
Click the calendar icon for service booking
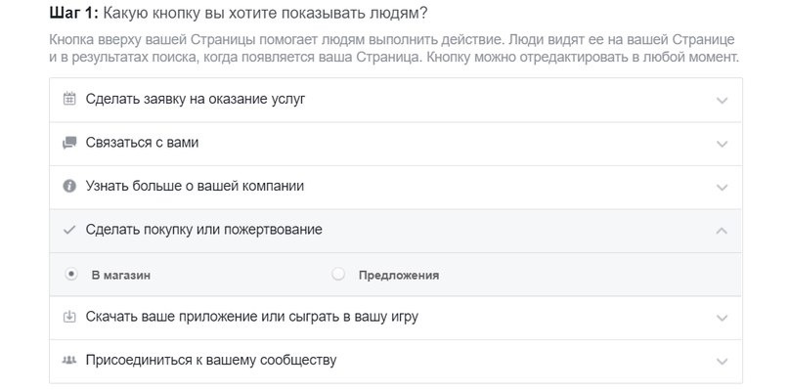coord(69,99)
